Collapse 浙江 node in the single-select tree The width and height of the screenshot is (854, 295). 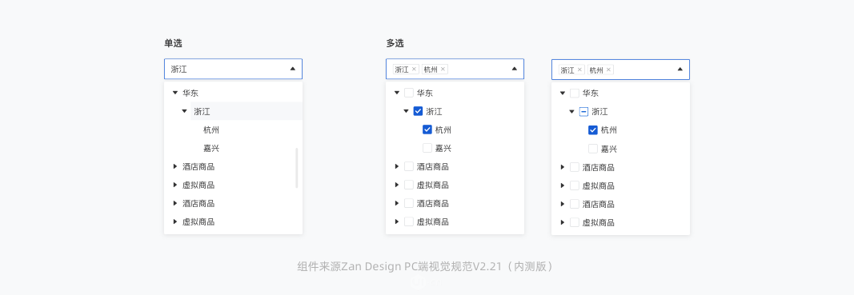(x=185, y=112)
